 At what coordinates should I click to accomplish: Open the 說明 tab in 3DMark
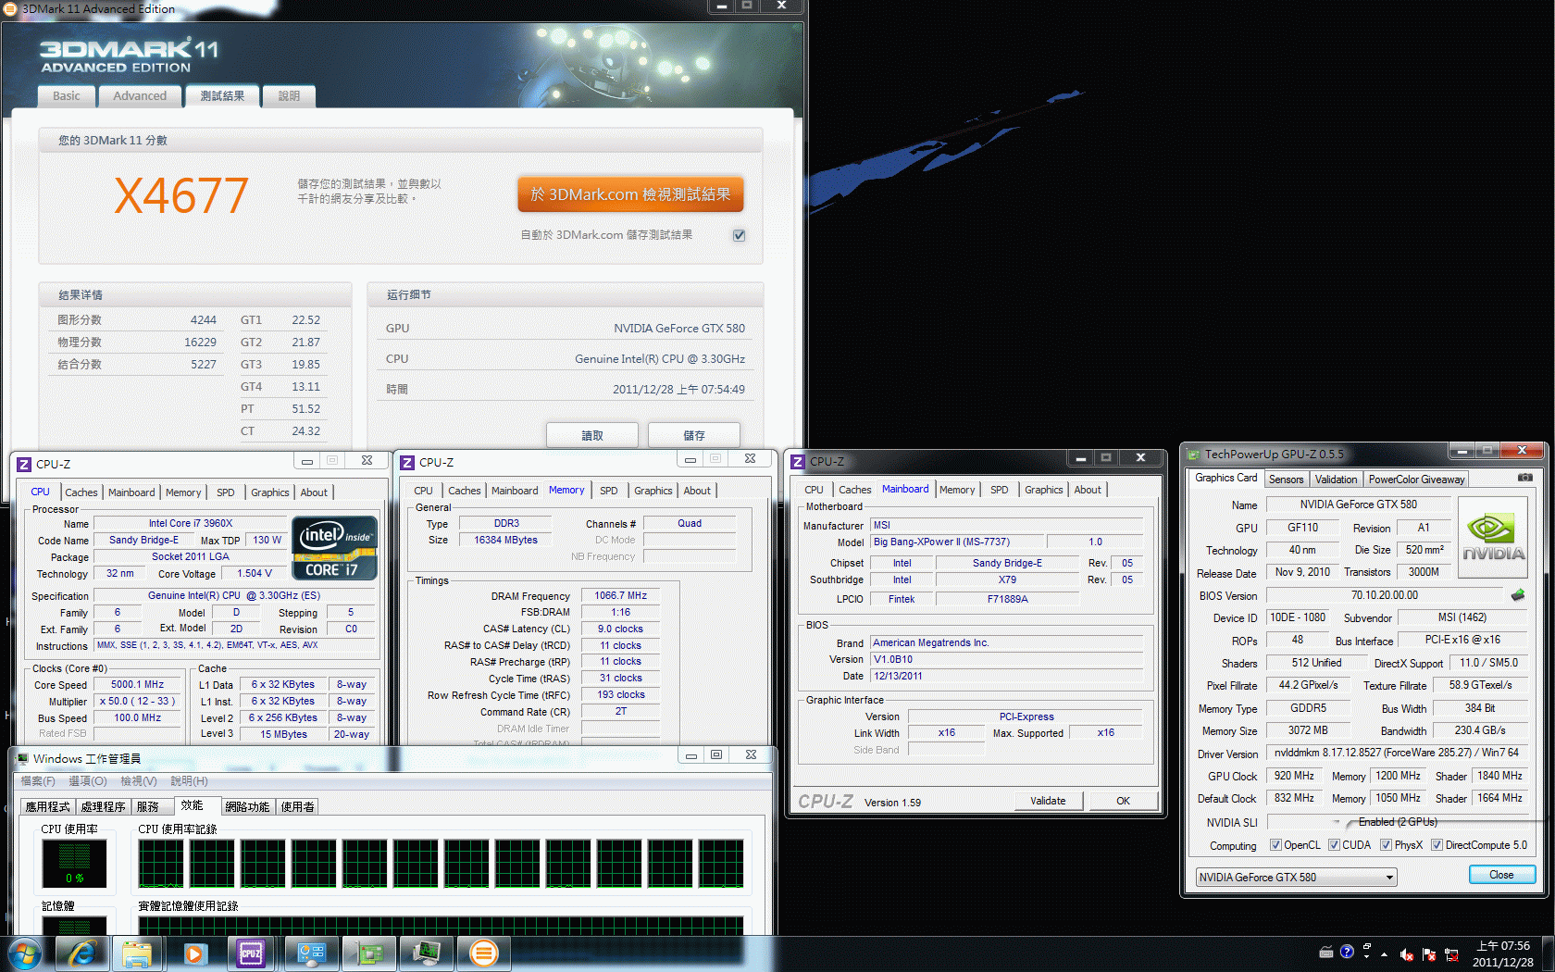tap(289, 95)
